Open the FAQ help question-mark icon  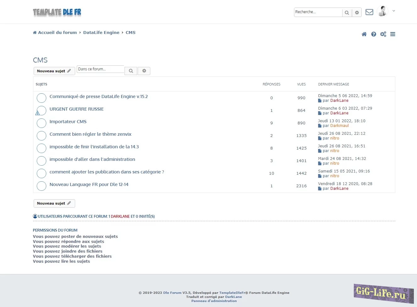pyautogui.click(x=374, y=34)
